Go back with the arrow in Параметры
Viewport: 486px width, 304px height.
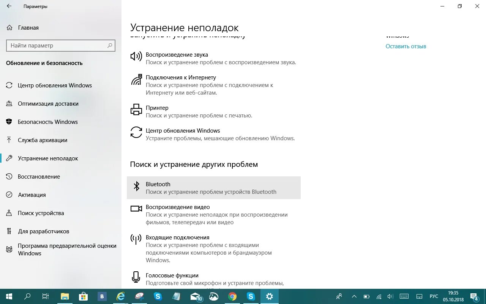9,6
